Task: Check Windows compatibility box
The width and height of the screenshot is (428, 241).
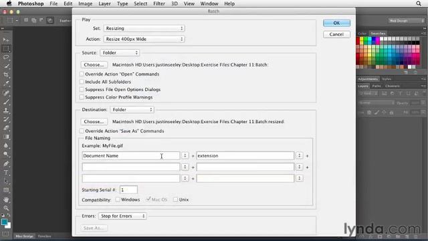Action: tap(118, 199)
